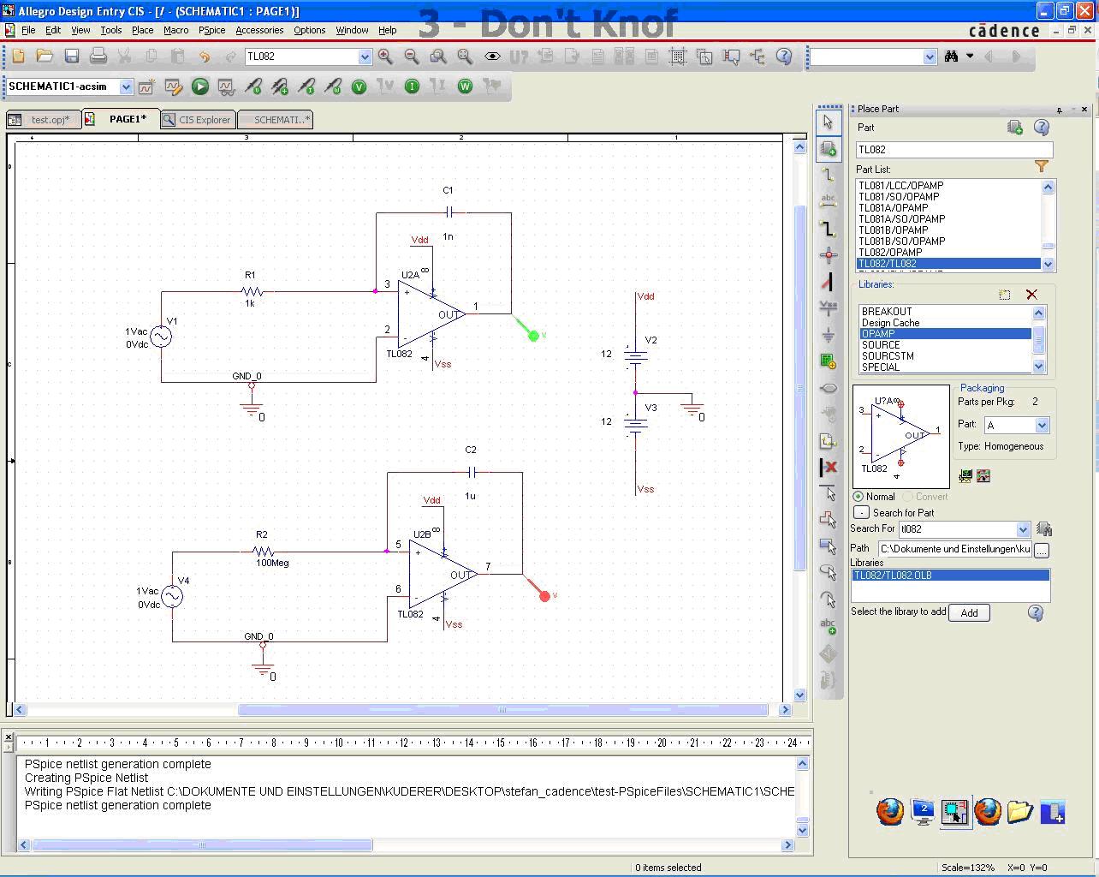
Task: Click the path browse ellipsis button
Action: pos(1042,550)
